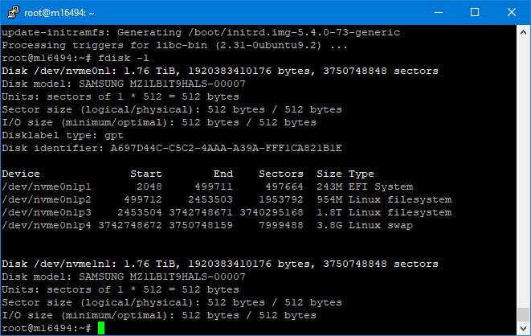Click the start value '2048'
Screen dimensions: 531x336
pos(149,186)
